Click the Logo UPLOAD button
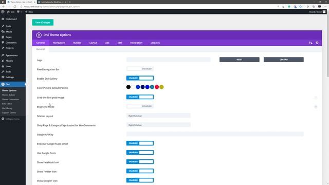This screenshot has height=185, width=329. click(284, 60)
